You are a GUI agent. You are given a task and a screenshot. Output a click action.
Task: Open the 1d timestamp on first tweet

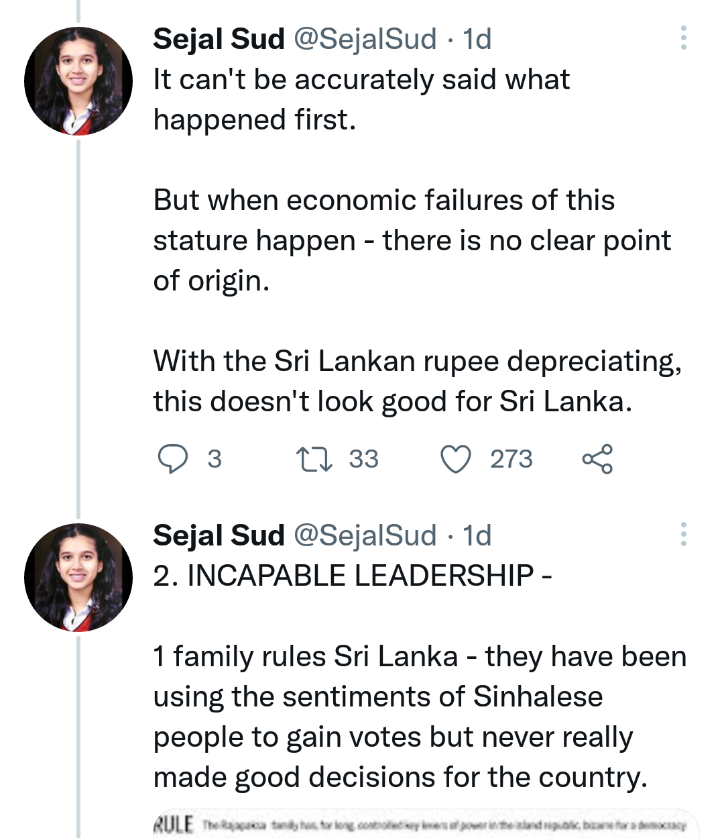477,39
